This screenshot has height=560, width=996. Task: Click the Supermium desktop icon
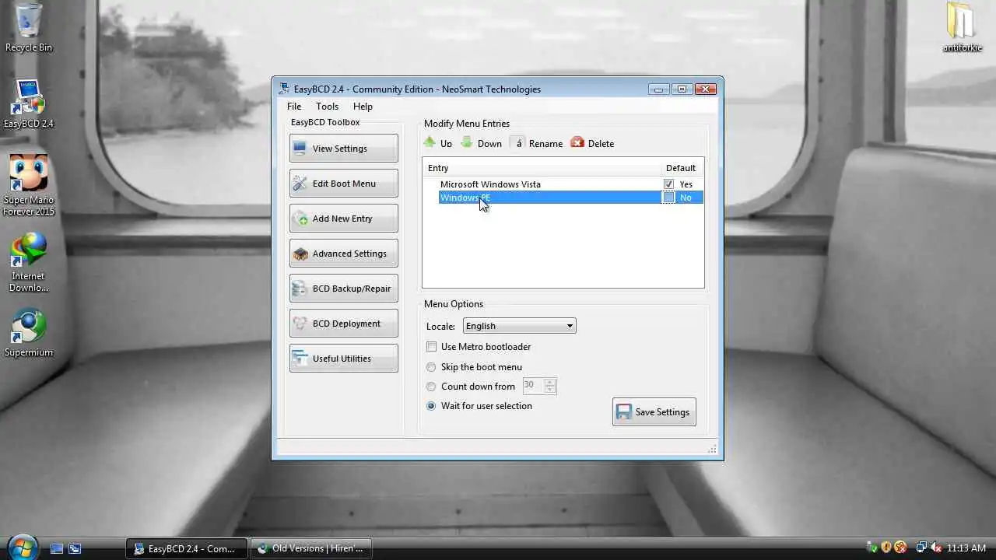tap(29, 333)
